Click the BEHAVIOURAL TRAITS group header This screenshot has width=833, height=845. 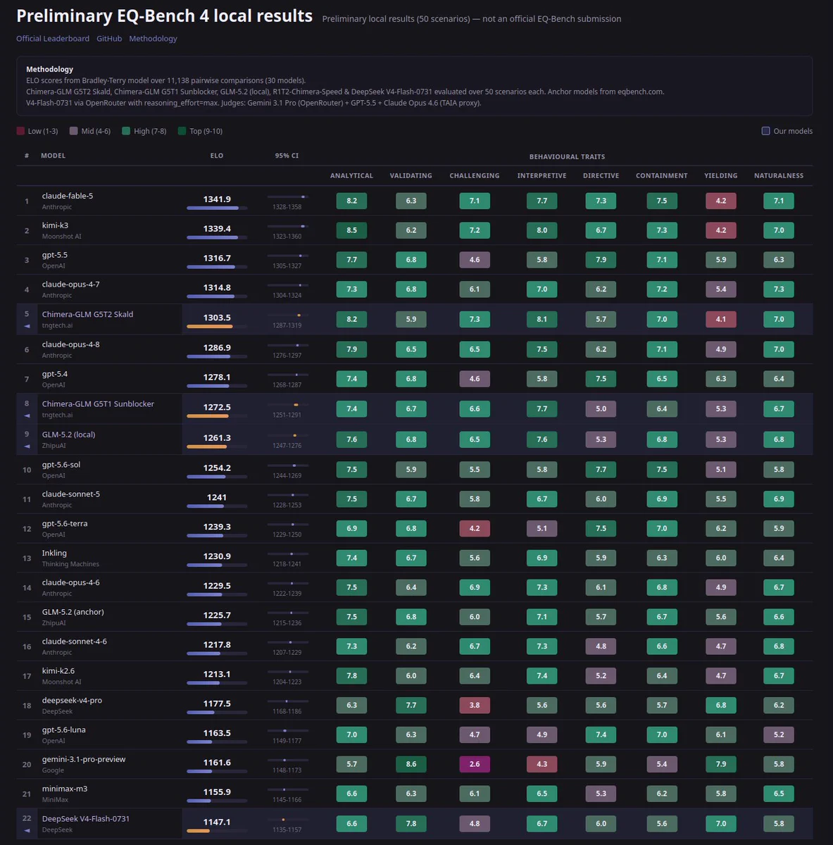567,156
